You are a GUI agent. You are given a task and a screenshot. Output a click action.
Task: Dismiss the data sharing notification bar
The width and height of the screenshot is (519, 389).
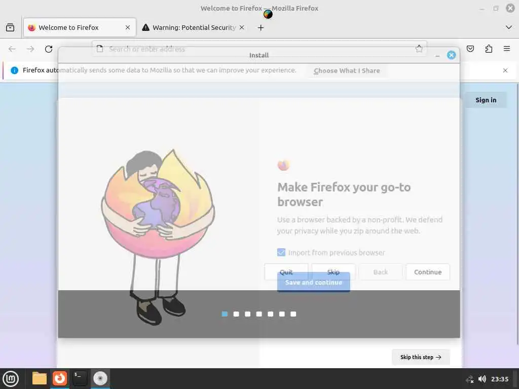[x=505, y=70]
